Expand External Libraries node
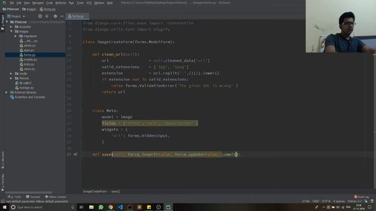Screen dimensions: 376x211 point(6,93)
